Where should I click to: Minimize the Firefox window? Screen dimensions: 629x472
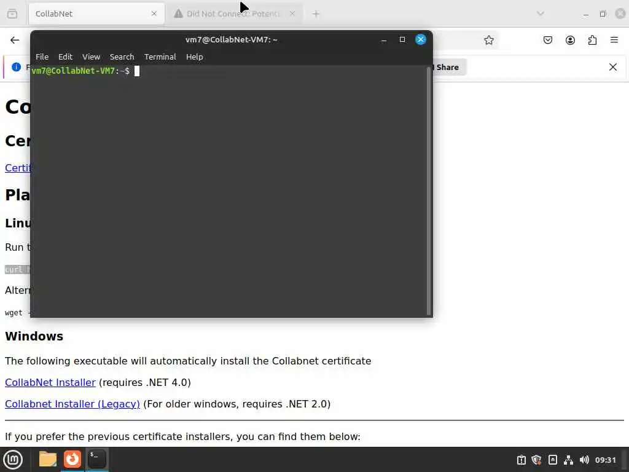click(x=585, y=14)
